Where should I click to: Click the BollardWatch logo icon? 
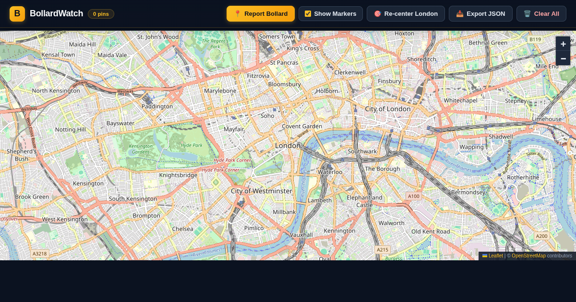[x=17, y=14]
